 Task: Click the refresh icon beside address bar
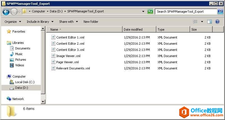coord(150,12)
